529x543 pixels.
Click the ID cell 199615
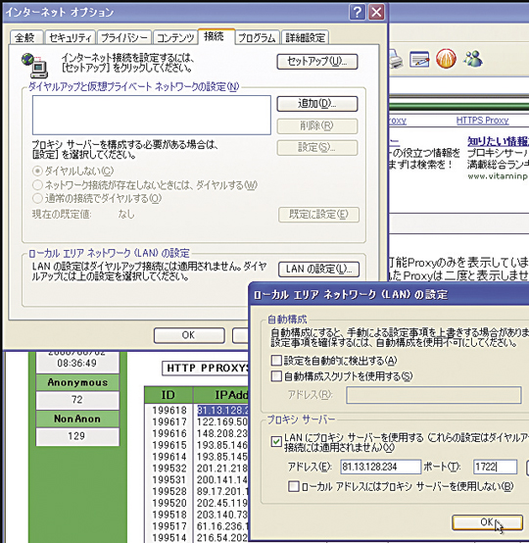[x=169, y=445]
